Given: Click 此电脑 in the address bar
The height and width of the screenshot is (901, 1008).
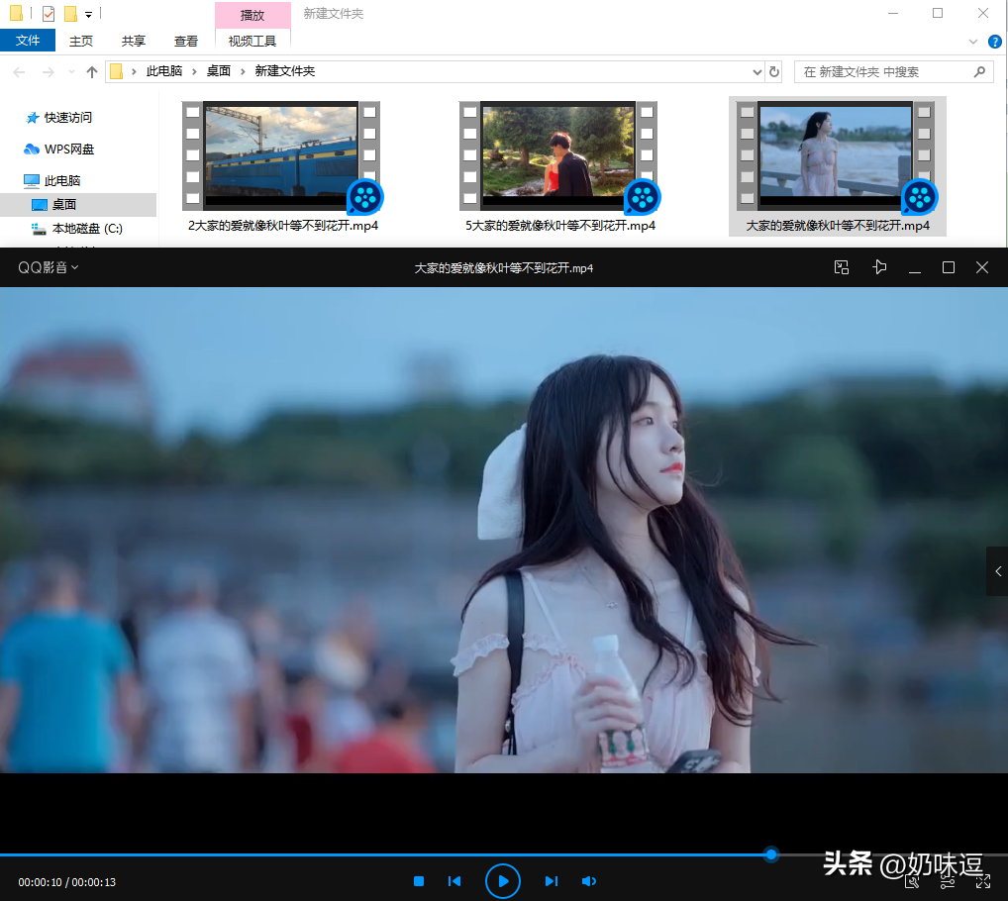Looking at the screenshot, I should [164, 70].
